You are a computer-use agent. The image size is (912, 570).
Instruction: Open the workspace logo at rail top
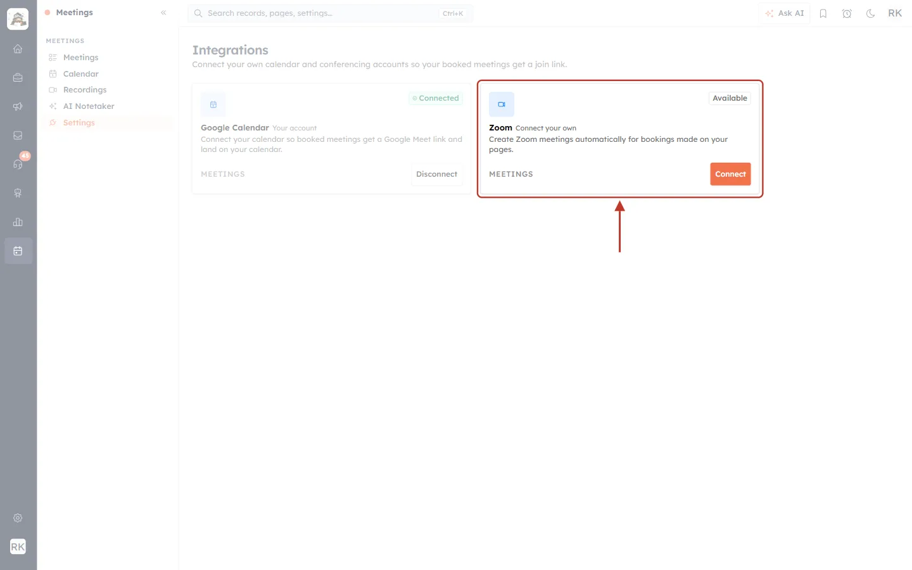point(18,19)
